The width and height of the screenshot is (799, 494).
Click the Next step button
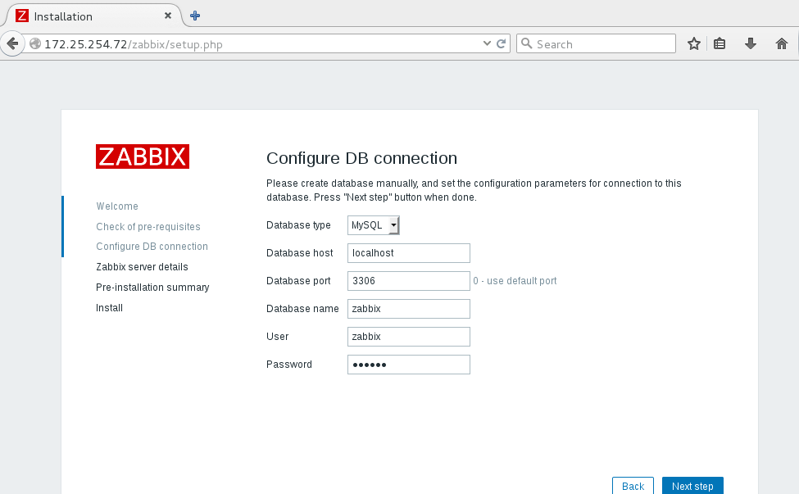click(692, 486)
